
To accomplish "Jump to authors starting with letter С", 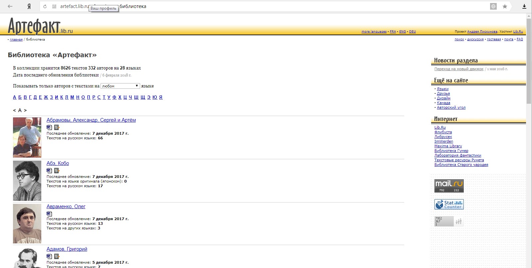I will (x=99, y=97).
